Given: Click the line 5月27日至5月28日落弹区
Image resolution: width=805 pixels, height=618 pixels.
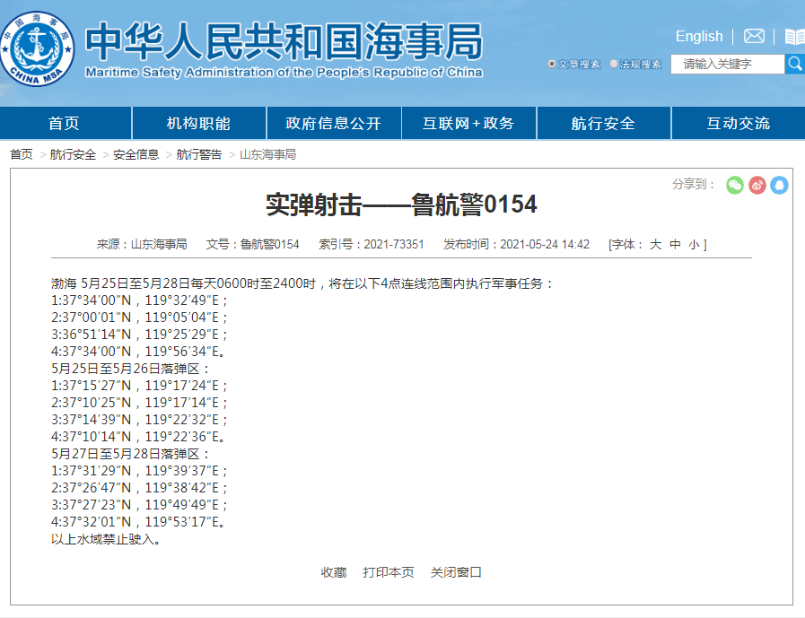Looking at the screenshot, I should pyautogui.click(x=131, y=454).
